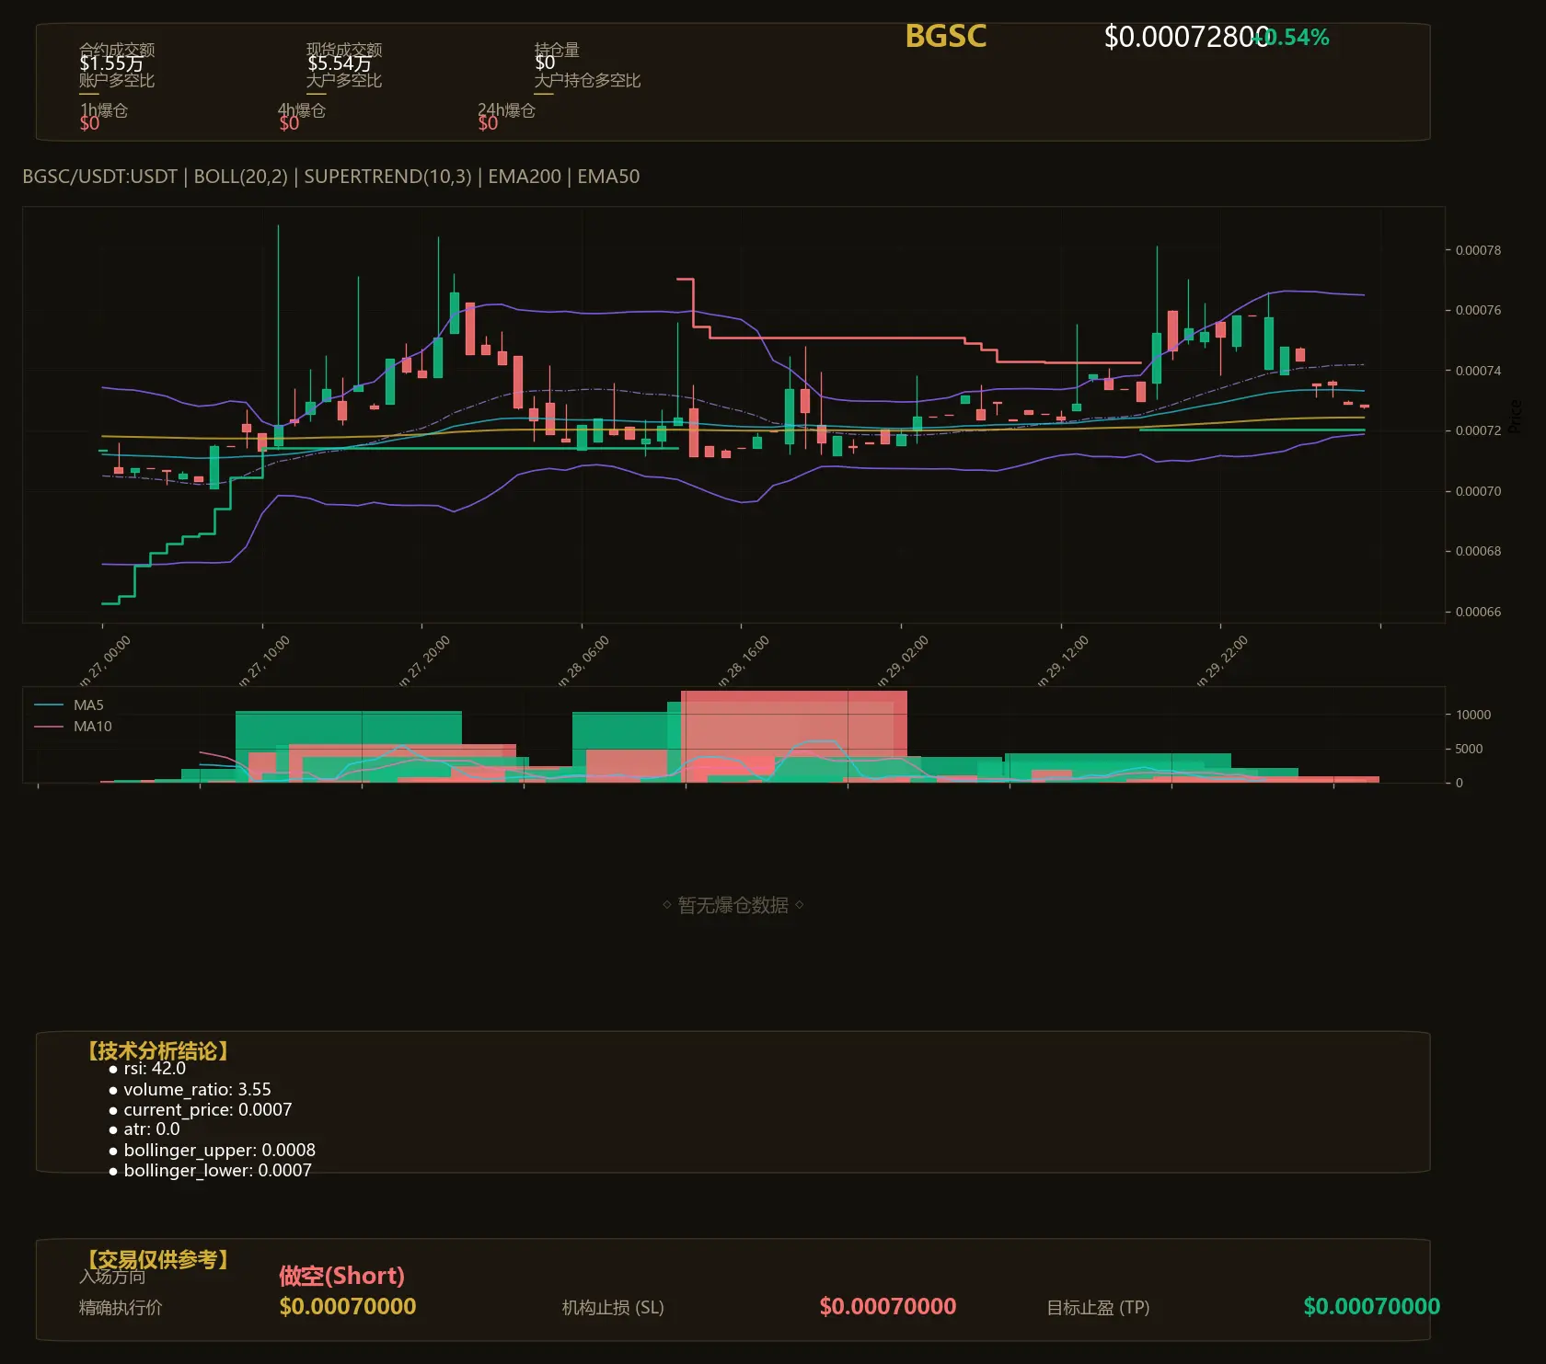The width and height of the screenshot is (1546, 1364).
Task: Click the 28, 06:00 time axis label
Action: 583,661
